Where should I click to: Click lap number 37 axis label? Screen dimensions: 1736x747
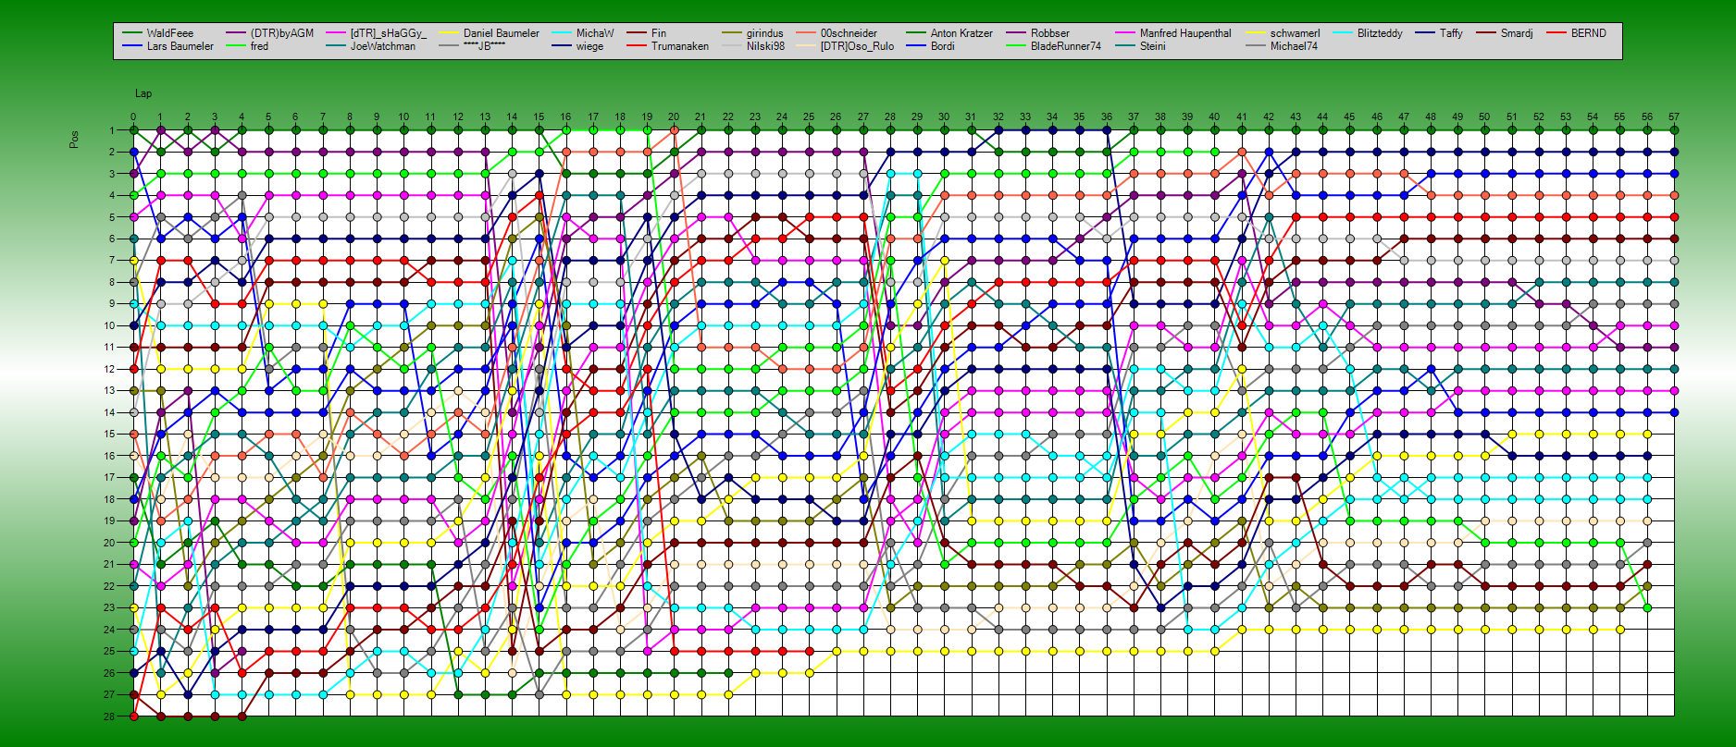pos(1134,117)
